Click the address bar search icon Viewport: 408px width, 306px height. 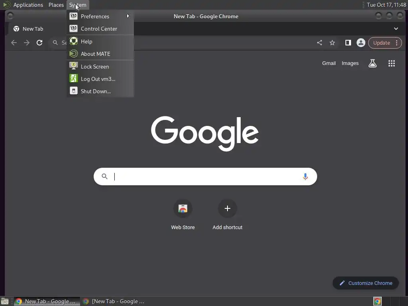[x=55, y=42]
